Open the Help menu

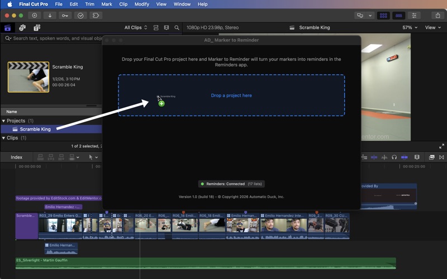(202, 4)
